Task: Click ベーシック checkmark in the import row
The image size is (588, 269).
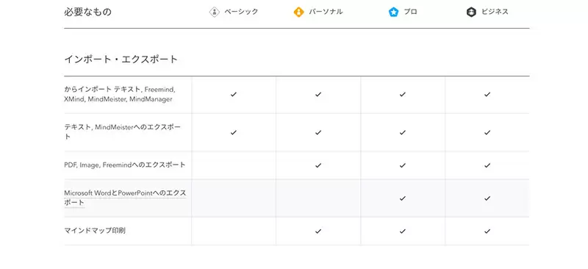Action: [x=234, y=95]
